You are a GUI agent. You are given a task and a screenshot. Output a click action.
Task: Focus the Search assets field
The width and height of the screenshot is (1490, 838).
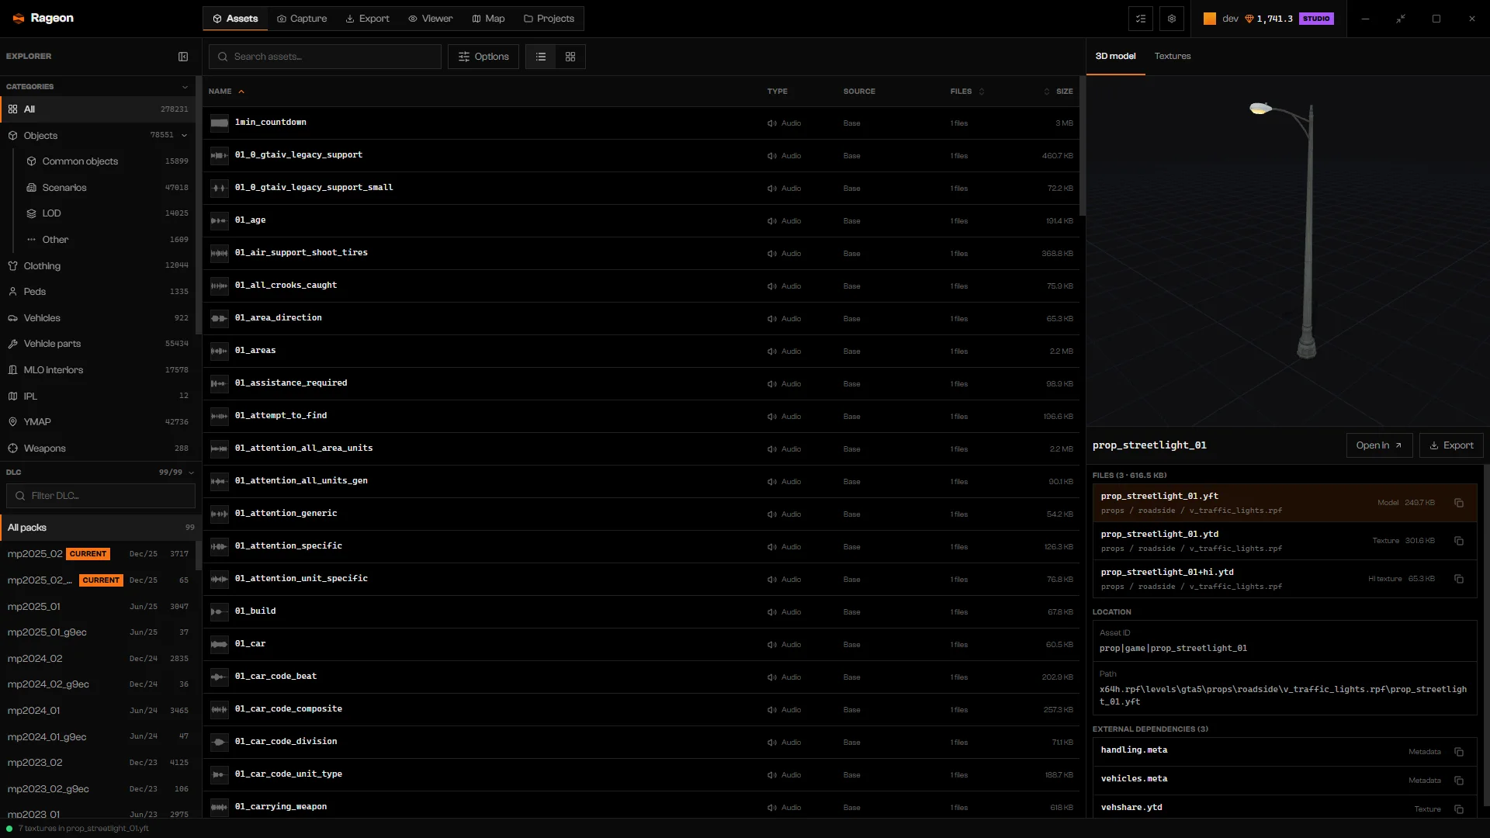tap(325, 57)
